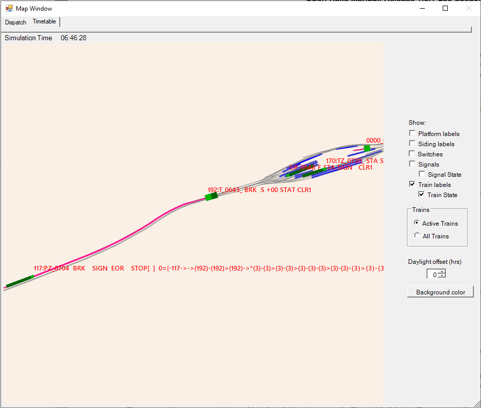
Task: Increase Daylight offset with up arrow
Action: click(x=442, y=272)
